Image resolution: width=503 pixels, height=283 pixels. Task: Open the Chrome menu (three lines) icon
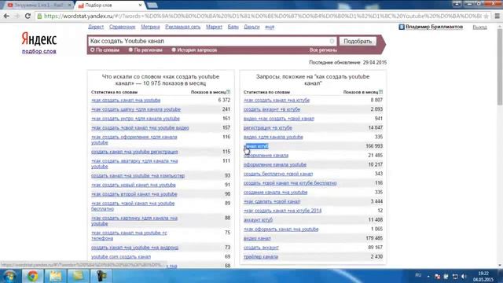click(497, 16)
